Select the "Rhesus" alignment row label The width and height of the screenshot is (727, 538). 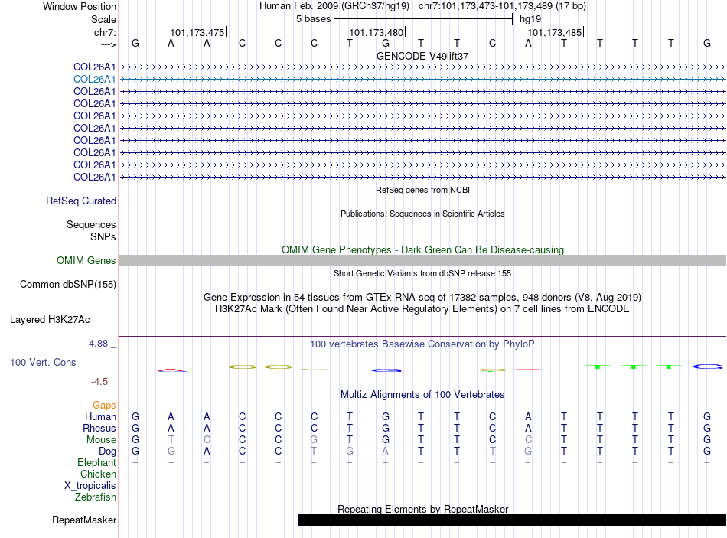pos(99,428)
